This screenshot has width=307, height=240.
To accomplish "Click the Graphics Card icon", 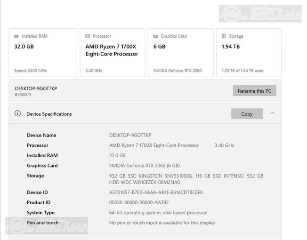I will point(156,36).
